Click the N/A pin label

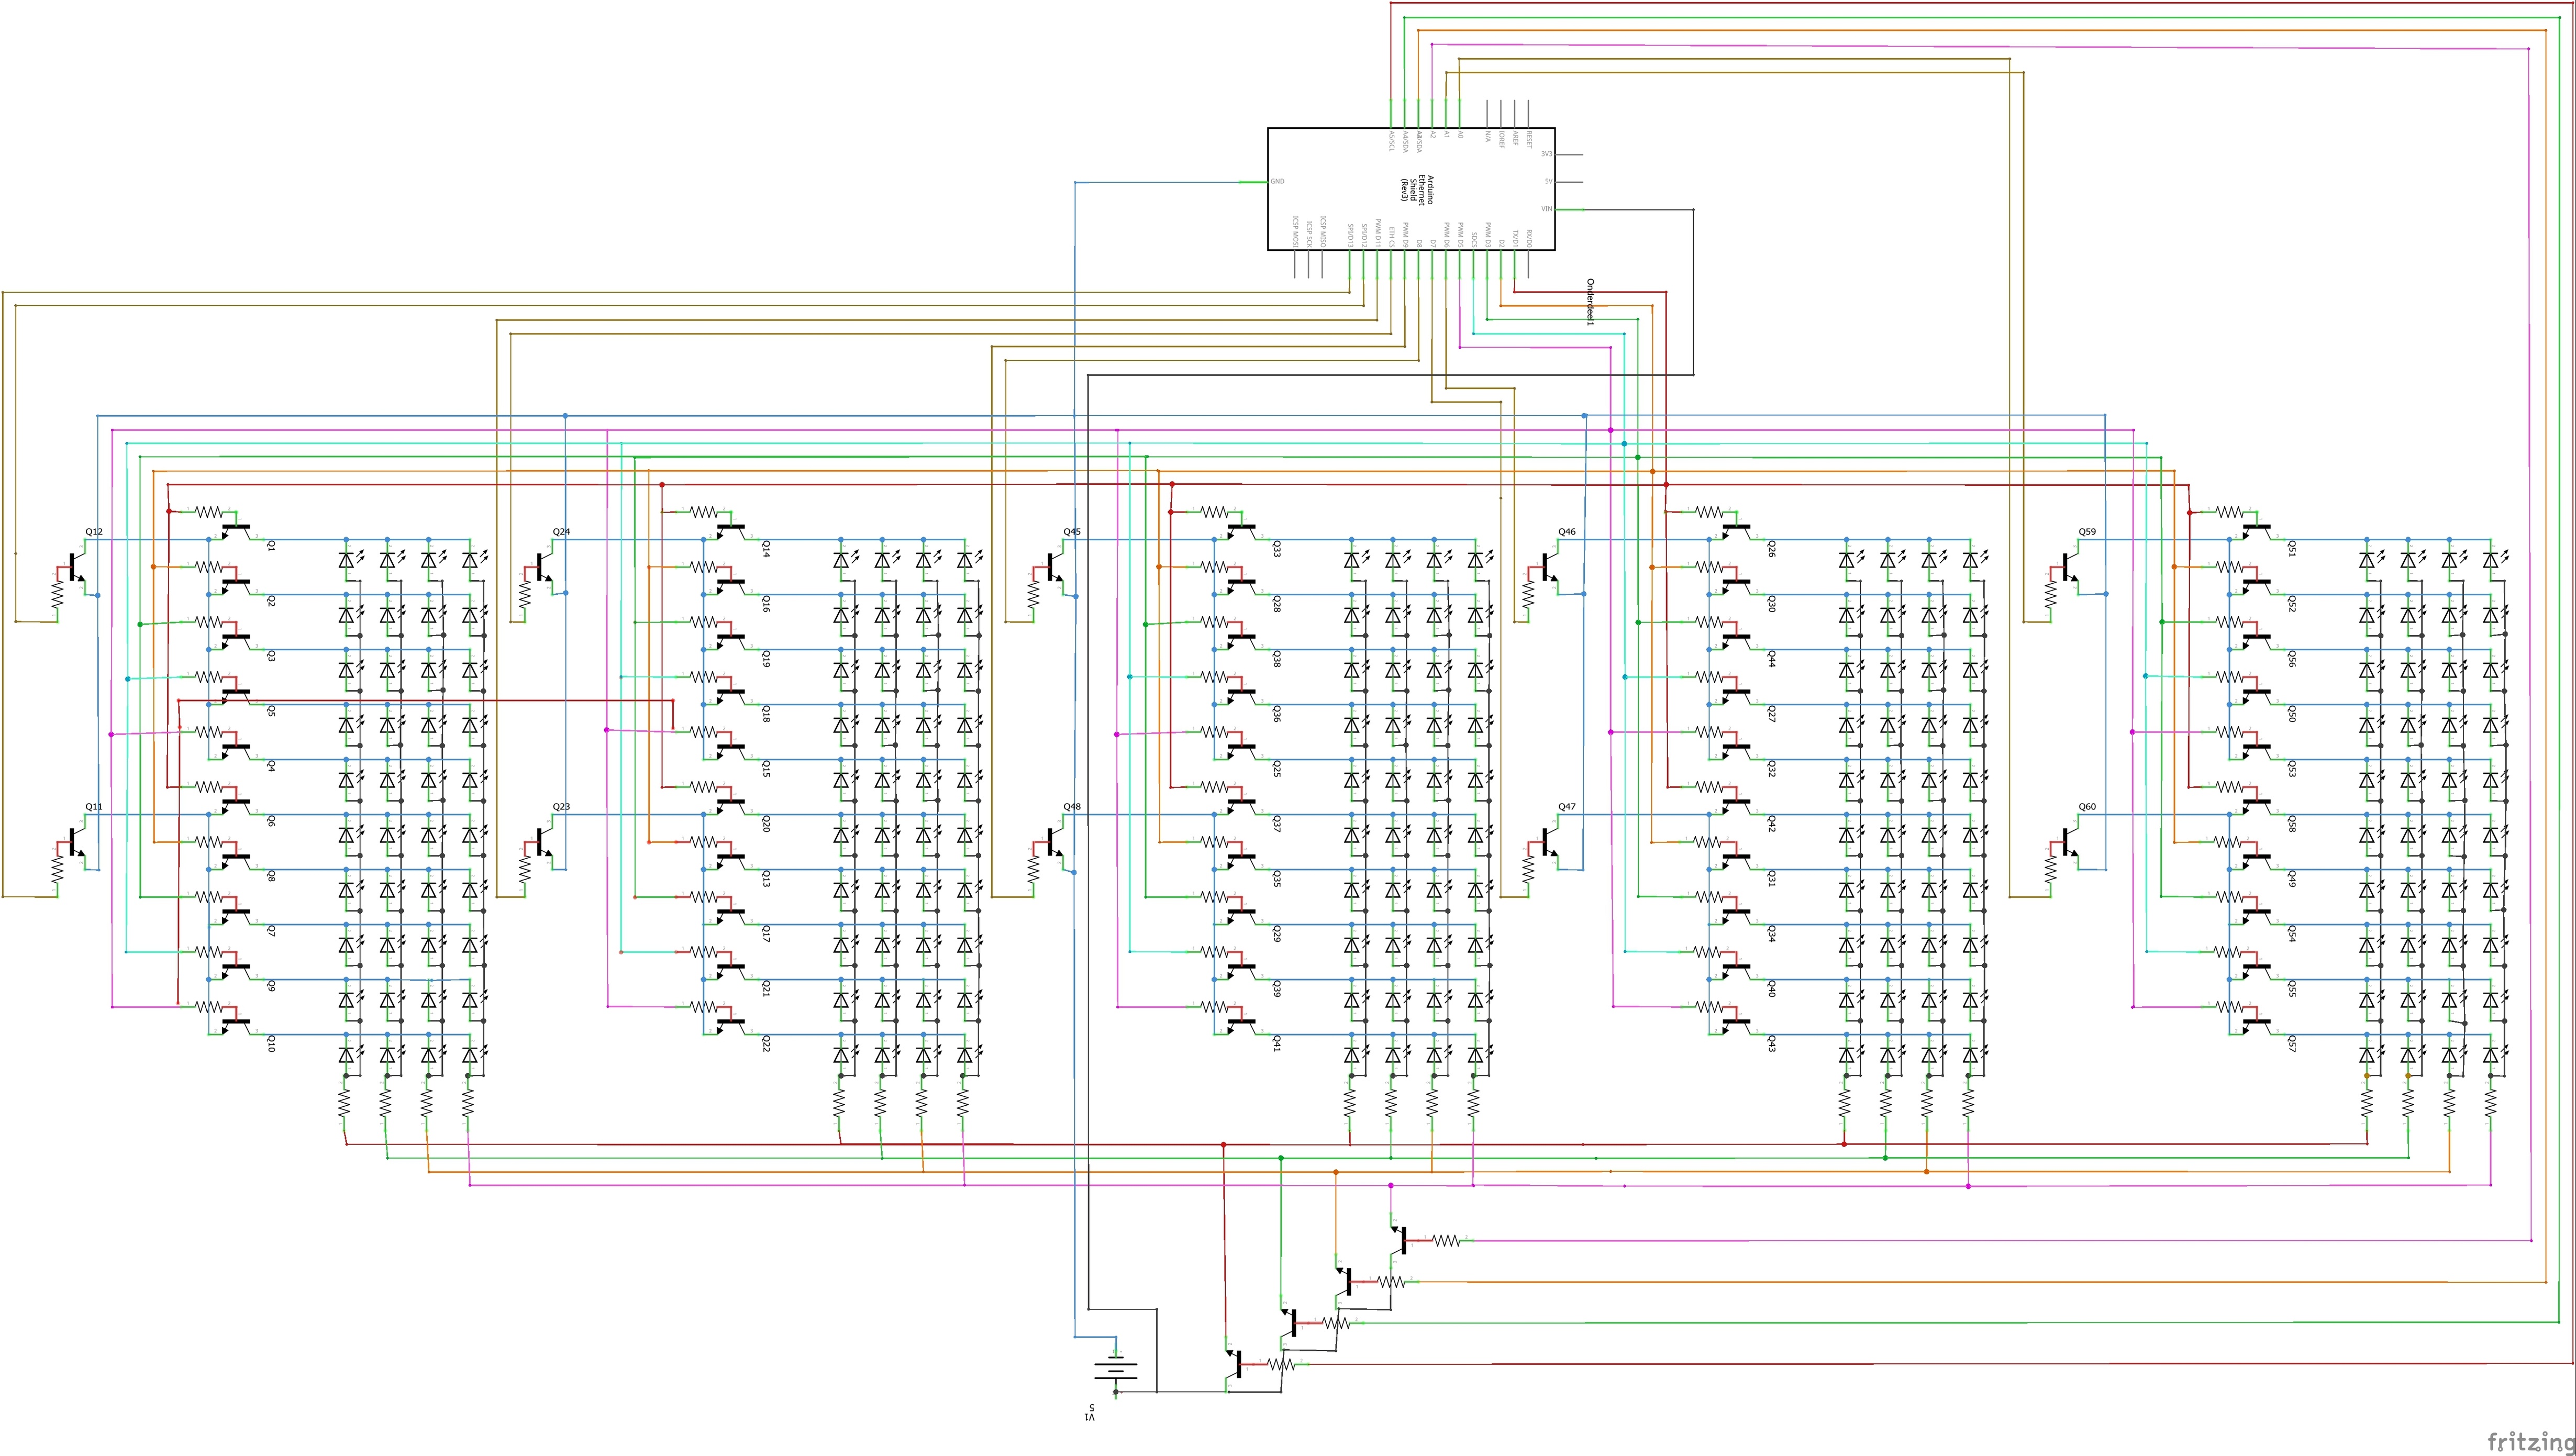[1488, 137]
